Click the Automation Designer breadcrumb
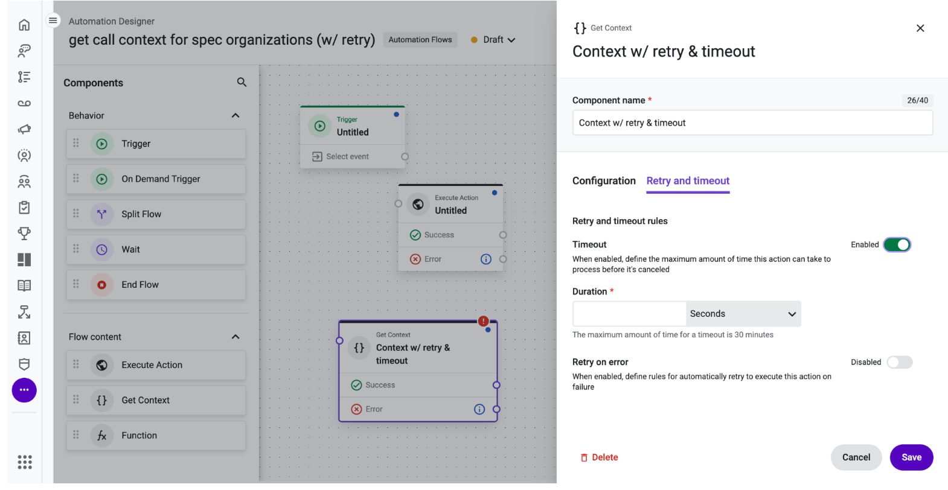Screen dimensions: 948x490 click(x=112, y=21)
